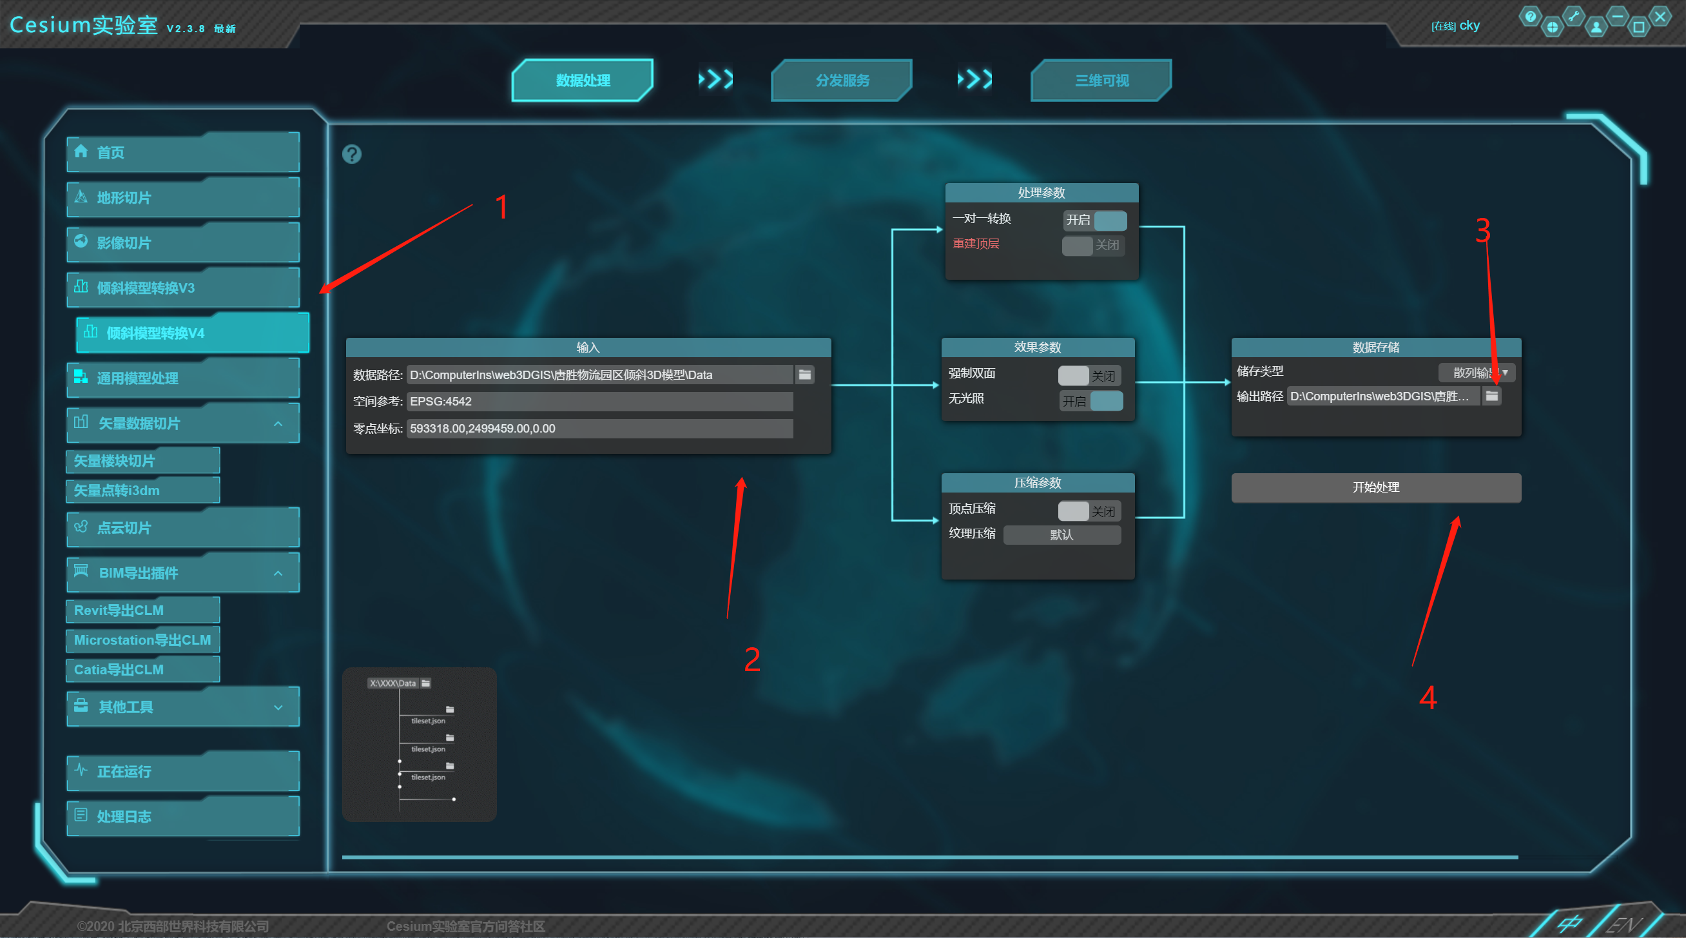Click the user account hexagon icon
Screen dimensions: 1686x938
click(1596, 27)
